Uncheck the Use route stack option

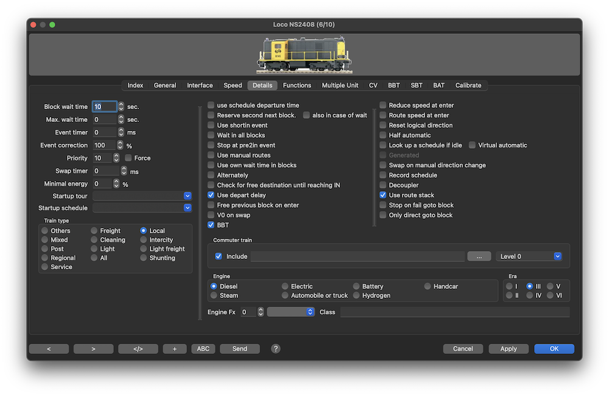pos(383,195)
